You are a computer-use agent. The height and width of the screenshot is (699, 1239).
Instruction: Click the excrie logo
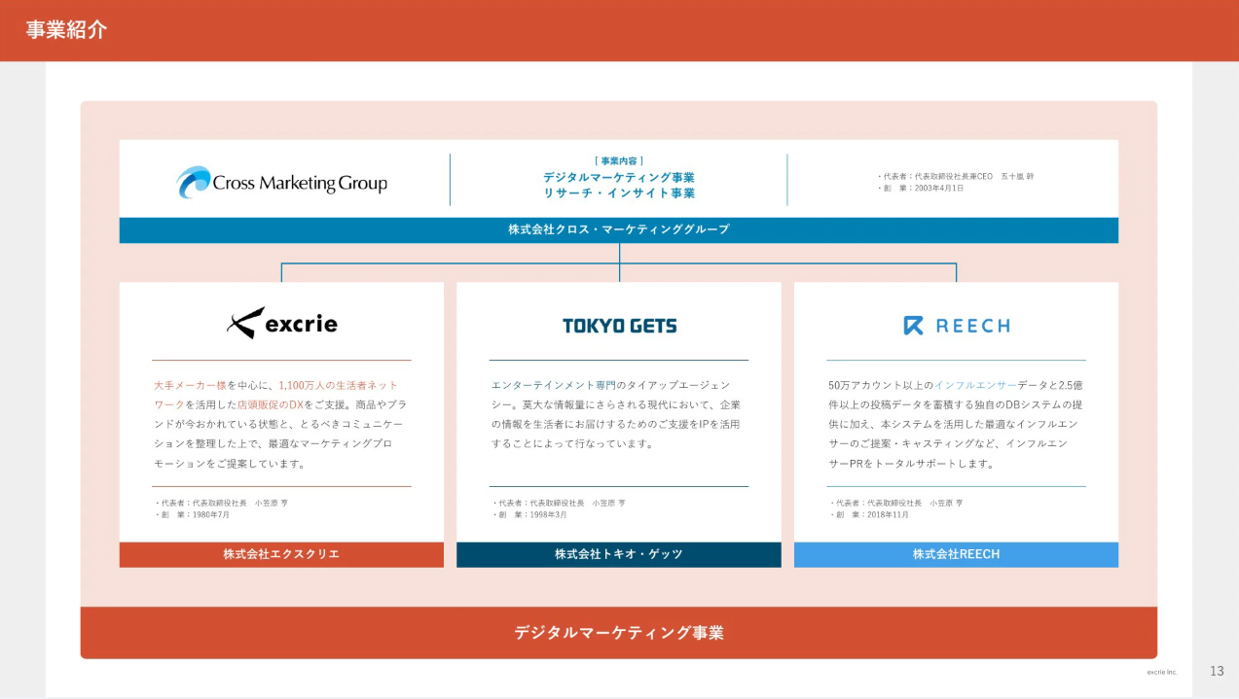coord(281,323)
